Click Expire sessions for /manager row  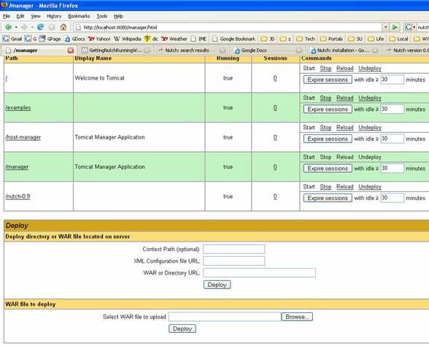[x=328, y=169]
